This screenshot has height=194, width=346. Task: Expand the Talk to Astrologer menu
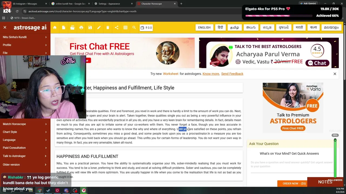pos(25,156)
